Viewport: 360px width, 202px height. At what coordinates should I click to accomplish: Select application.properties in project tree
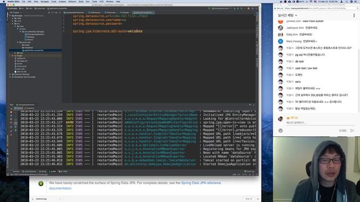pos(33,50)
